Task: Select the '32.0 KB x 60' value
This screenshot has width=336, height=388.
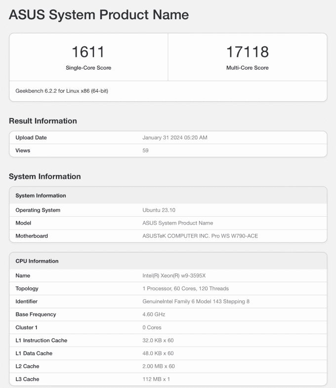Action: 158,340
